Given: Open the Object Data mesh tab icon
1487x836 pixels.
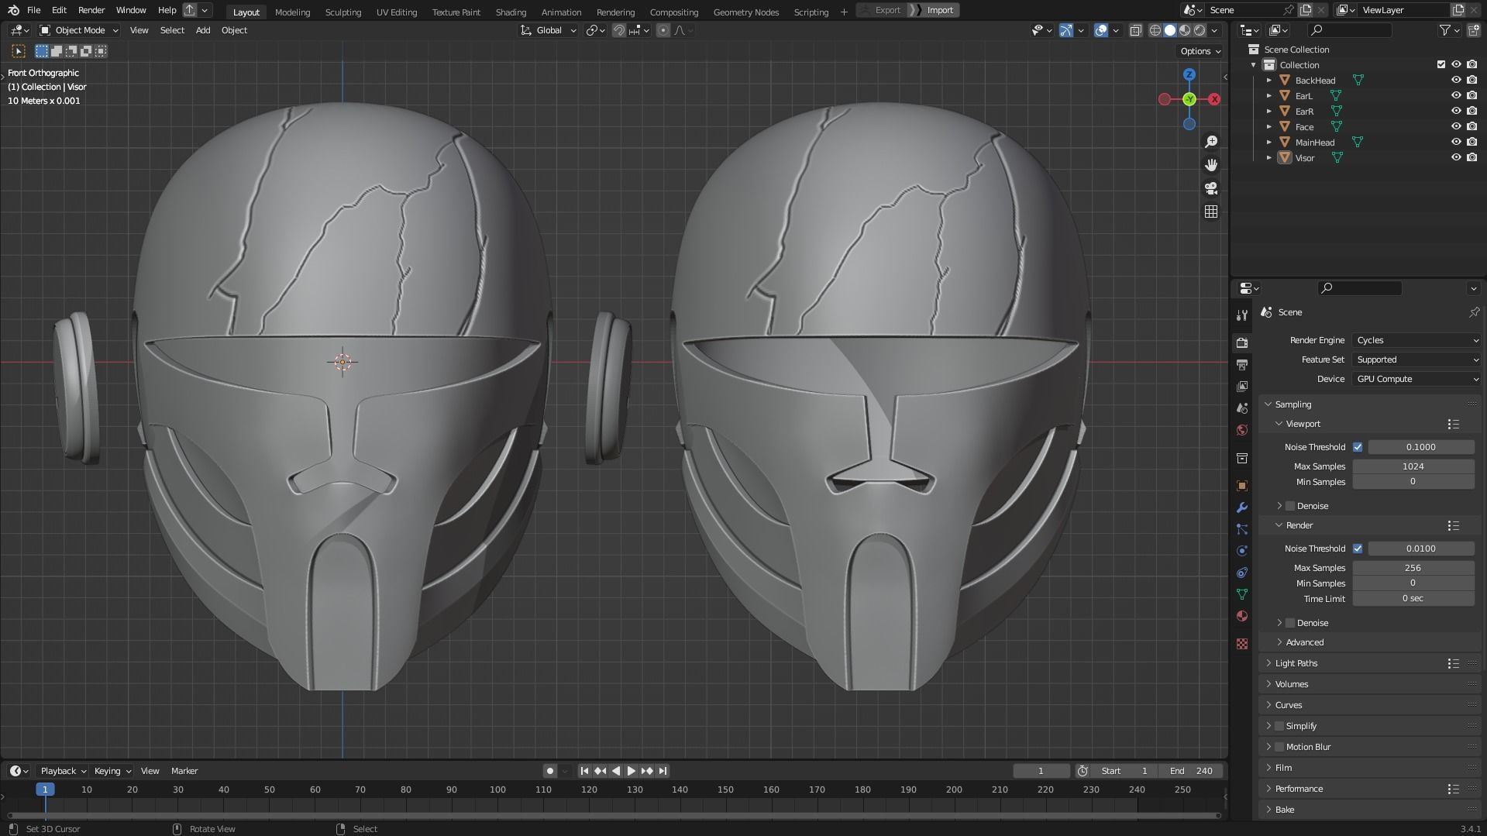Looking at the screenshot, I should pos(1242,594).
